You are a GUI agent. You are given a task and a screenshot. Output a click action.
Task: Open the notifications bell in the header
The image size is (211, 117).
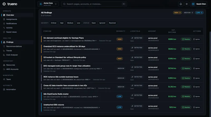181,4
